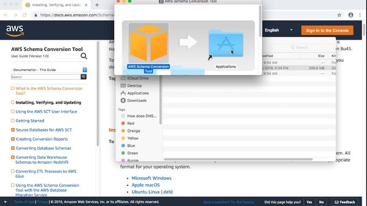Screen dimensions: 367x206
Task: Go forward in the browser
Action: (15, 15)
